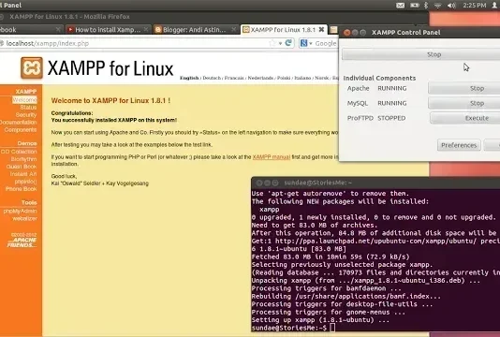This screenshot has width=500, height=337.
Task: Open CD Collection demo
Action: [x=19, y=152]
